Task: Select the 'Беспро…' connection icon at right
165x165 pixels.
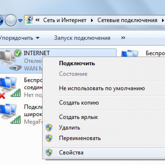Action: [129, 53]
